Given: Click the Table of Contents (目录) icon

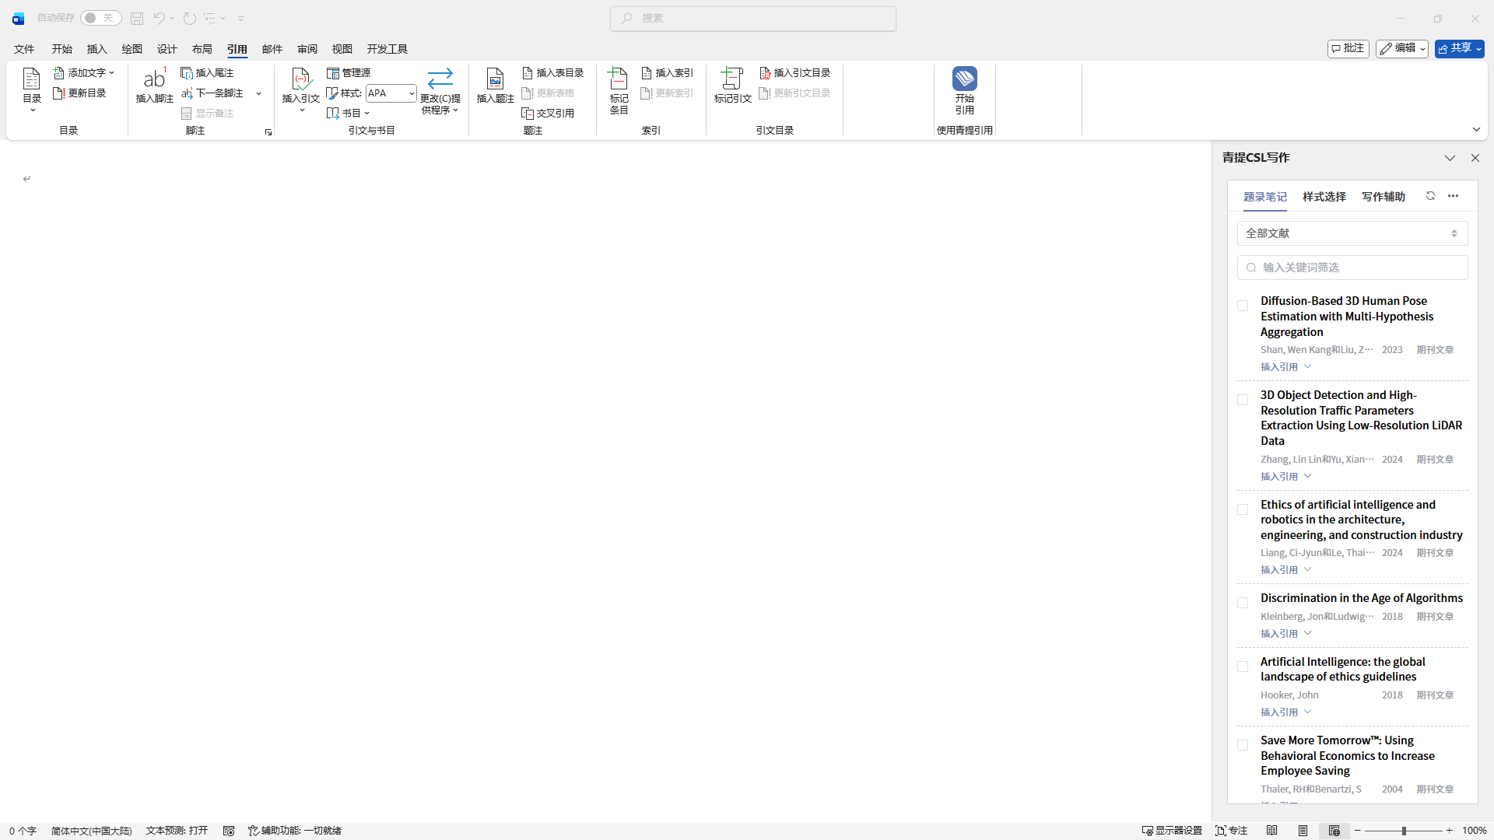Looking at the screenshot, I should pyautogui.click(x=31, y=79).
